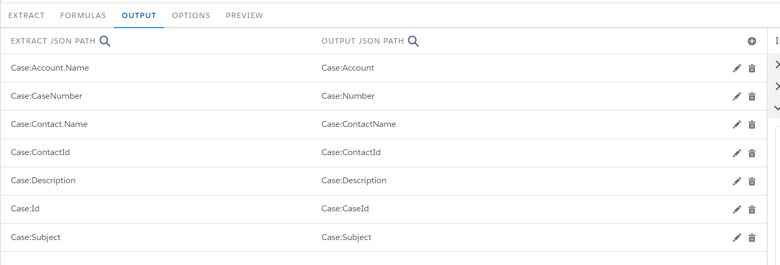This screenshot has width=780, height=265.
Task: Edit the Case:Id to Case:CaseId mapping
Action: (737, 209)
